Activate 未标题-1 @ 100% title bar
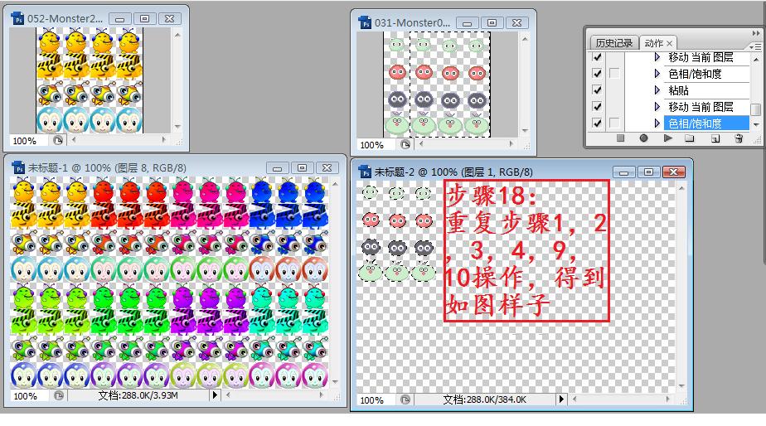Screen dimensions: 766x426 coord(107,168)
